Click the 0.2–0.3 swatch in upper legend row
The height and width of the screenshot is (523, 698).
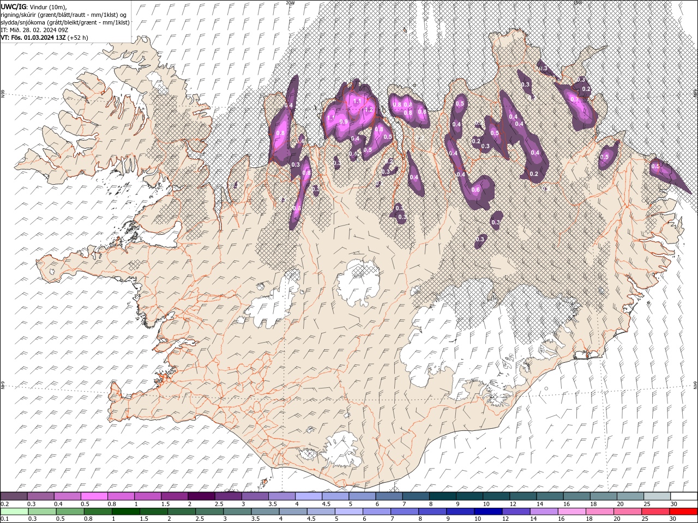(14, 496)
